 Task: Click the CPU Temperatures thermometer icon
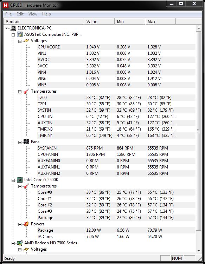[x=26, y=186]
